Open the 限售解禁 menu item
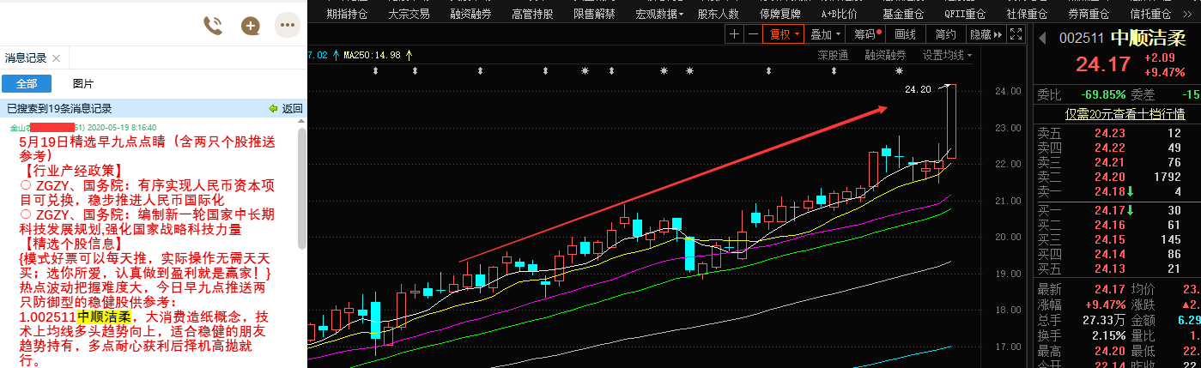This screenshot has height=368, width=1201. [594, 14]
